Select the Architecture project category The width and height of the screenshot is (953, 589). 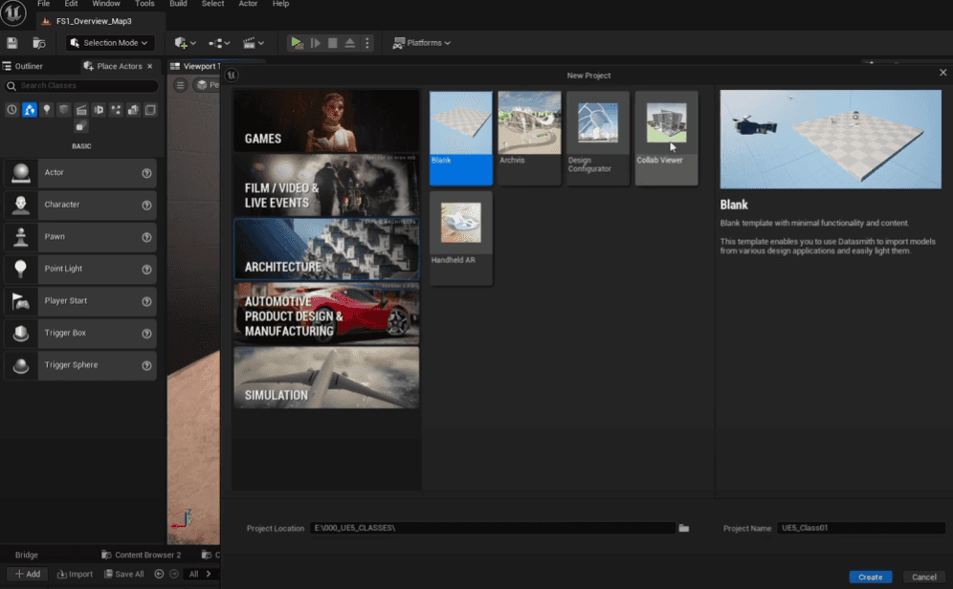tap(326, 249)
